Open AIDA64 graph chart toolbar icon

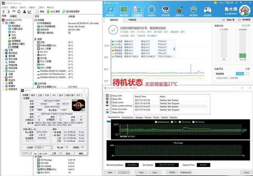coord(30,12)
